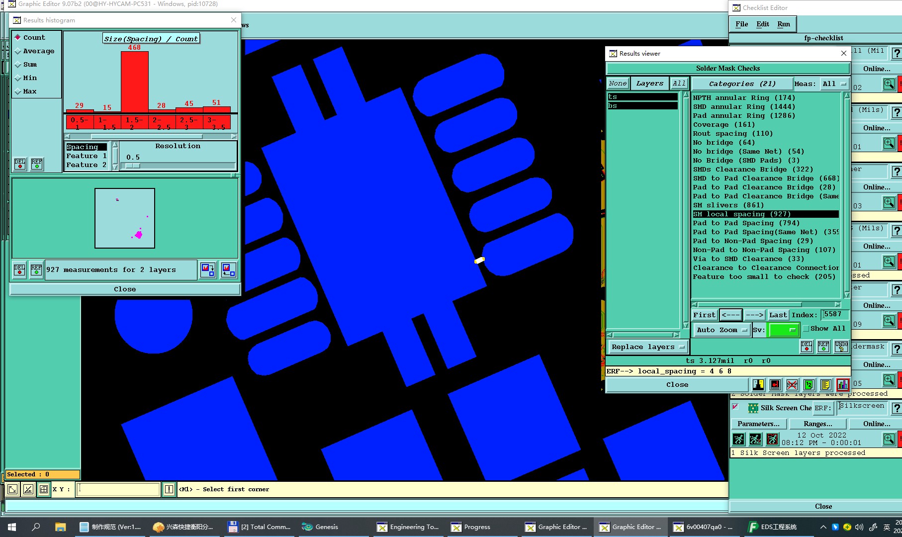Select SM slivers (861) category
902x537 pixels.
pyautogui.click(x=728, y=205)
